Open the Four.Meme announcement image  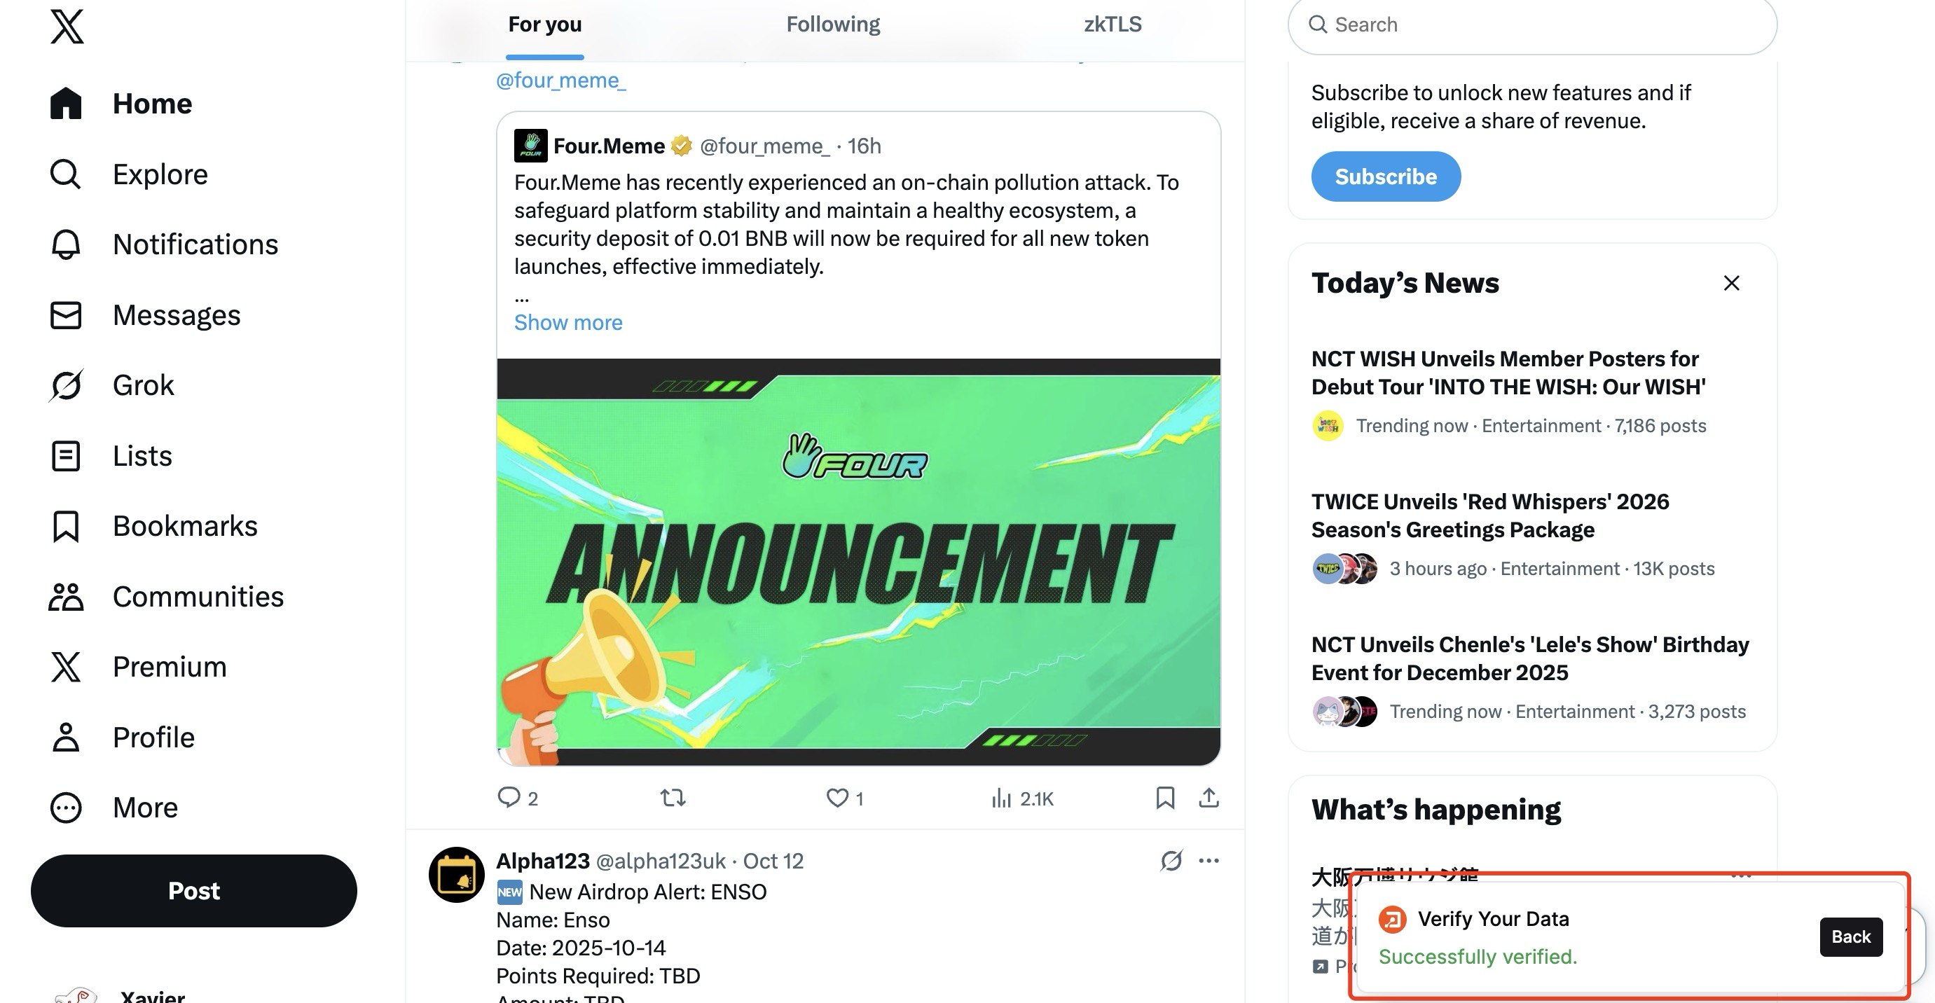pyautogui.click(x=858, y=562)
